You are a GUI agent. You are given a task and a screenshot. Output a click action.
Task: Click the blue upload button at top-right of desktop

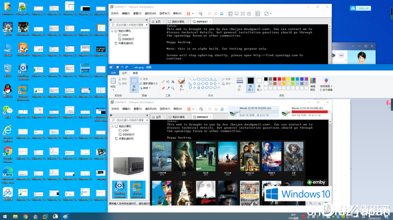tap(360, 8)
